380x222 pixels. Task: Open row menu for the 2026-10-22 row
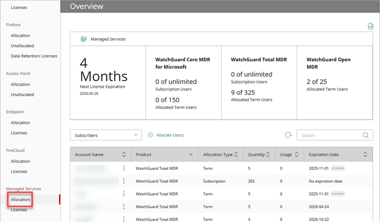click(124, 219)
